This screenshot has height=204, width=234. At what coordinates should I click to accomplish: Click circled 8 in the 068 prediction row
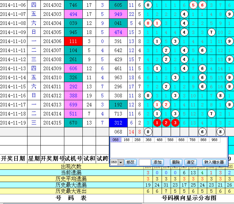[x=220, y=132]
